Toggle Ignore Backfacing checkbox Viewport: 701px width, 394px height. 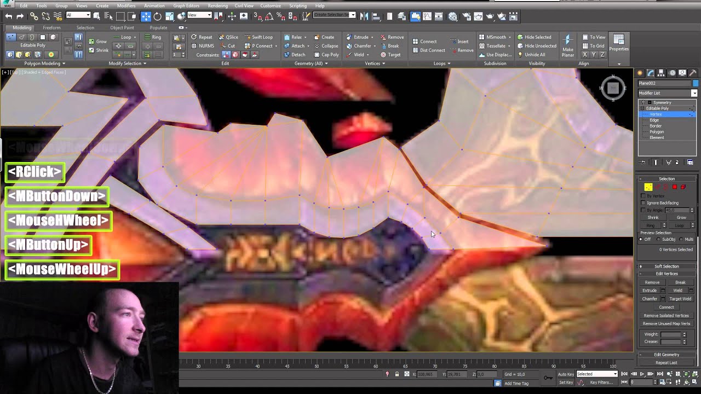pyautogui.click(x=643, y=203)
